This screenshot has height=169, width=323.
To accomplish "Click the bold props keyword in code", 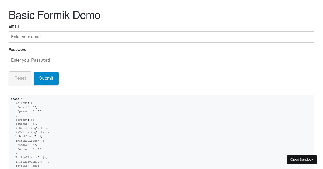I will (x=15, y=99).
